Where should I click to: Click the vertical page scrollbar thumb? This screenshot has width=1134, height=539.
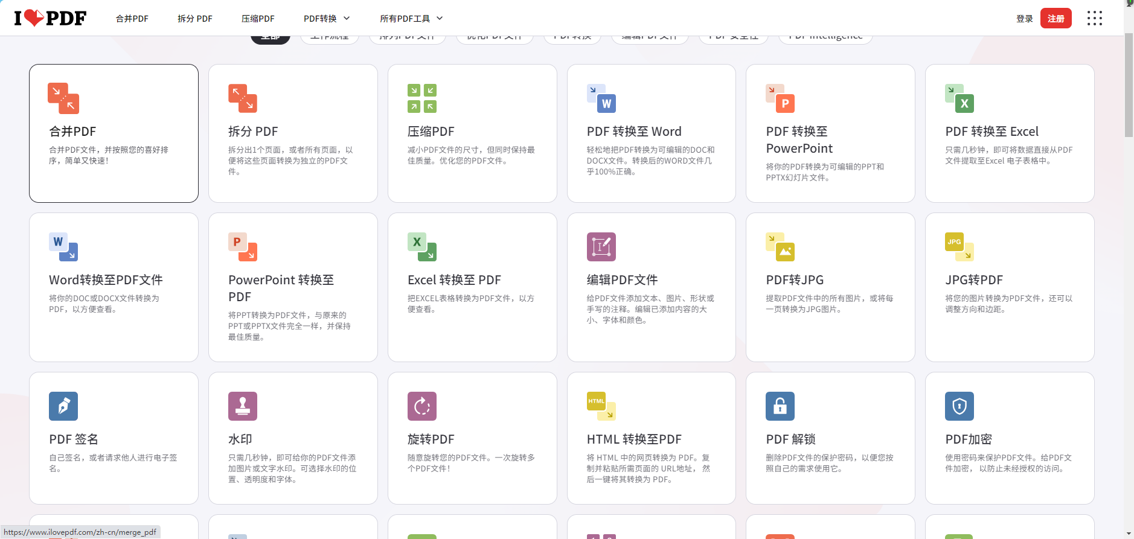pyautogui.click(x=1129, y=85)
